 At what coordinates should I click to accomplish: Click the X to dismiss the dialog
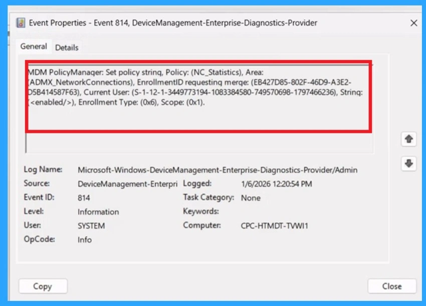tap(413, 23)
